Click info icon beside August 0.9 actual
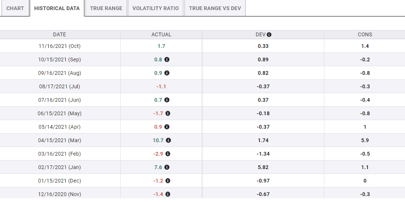The image size is (405, 202). click(167, 73)
